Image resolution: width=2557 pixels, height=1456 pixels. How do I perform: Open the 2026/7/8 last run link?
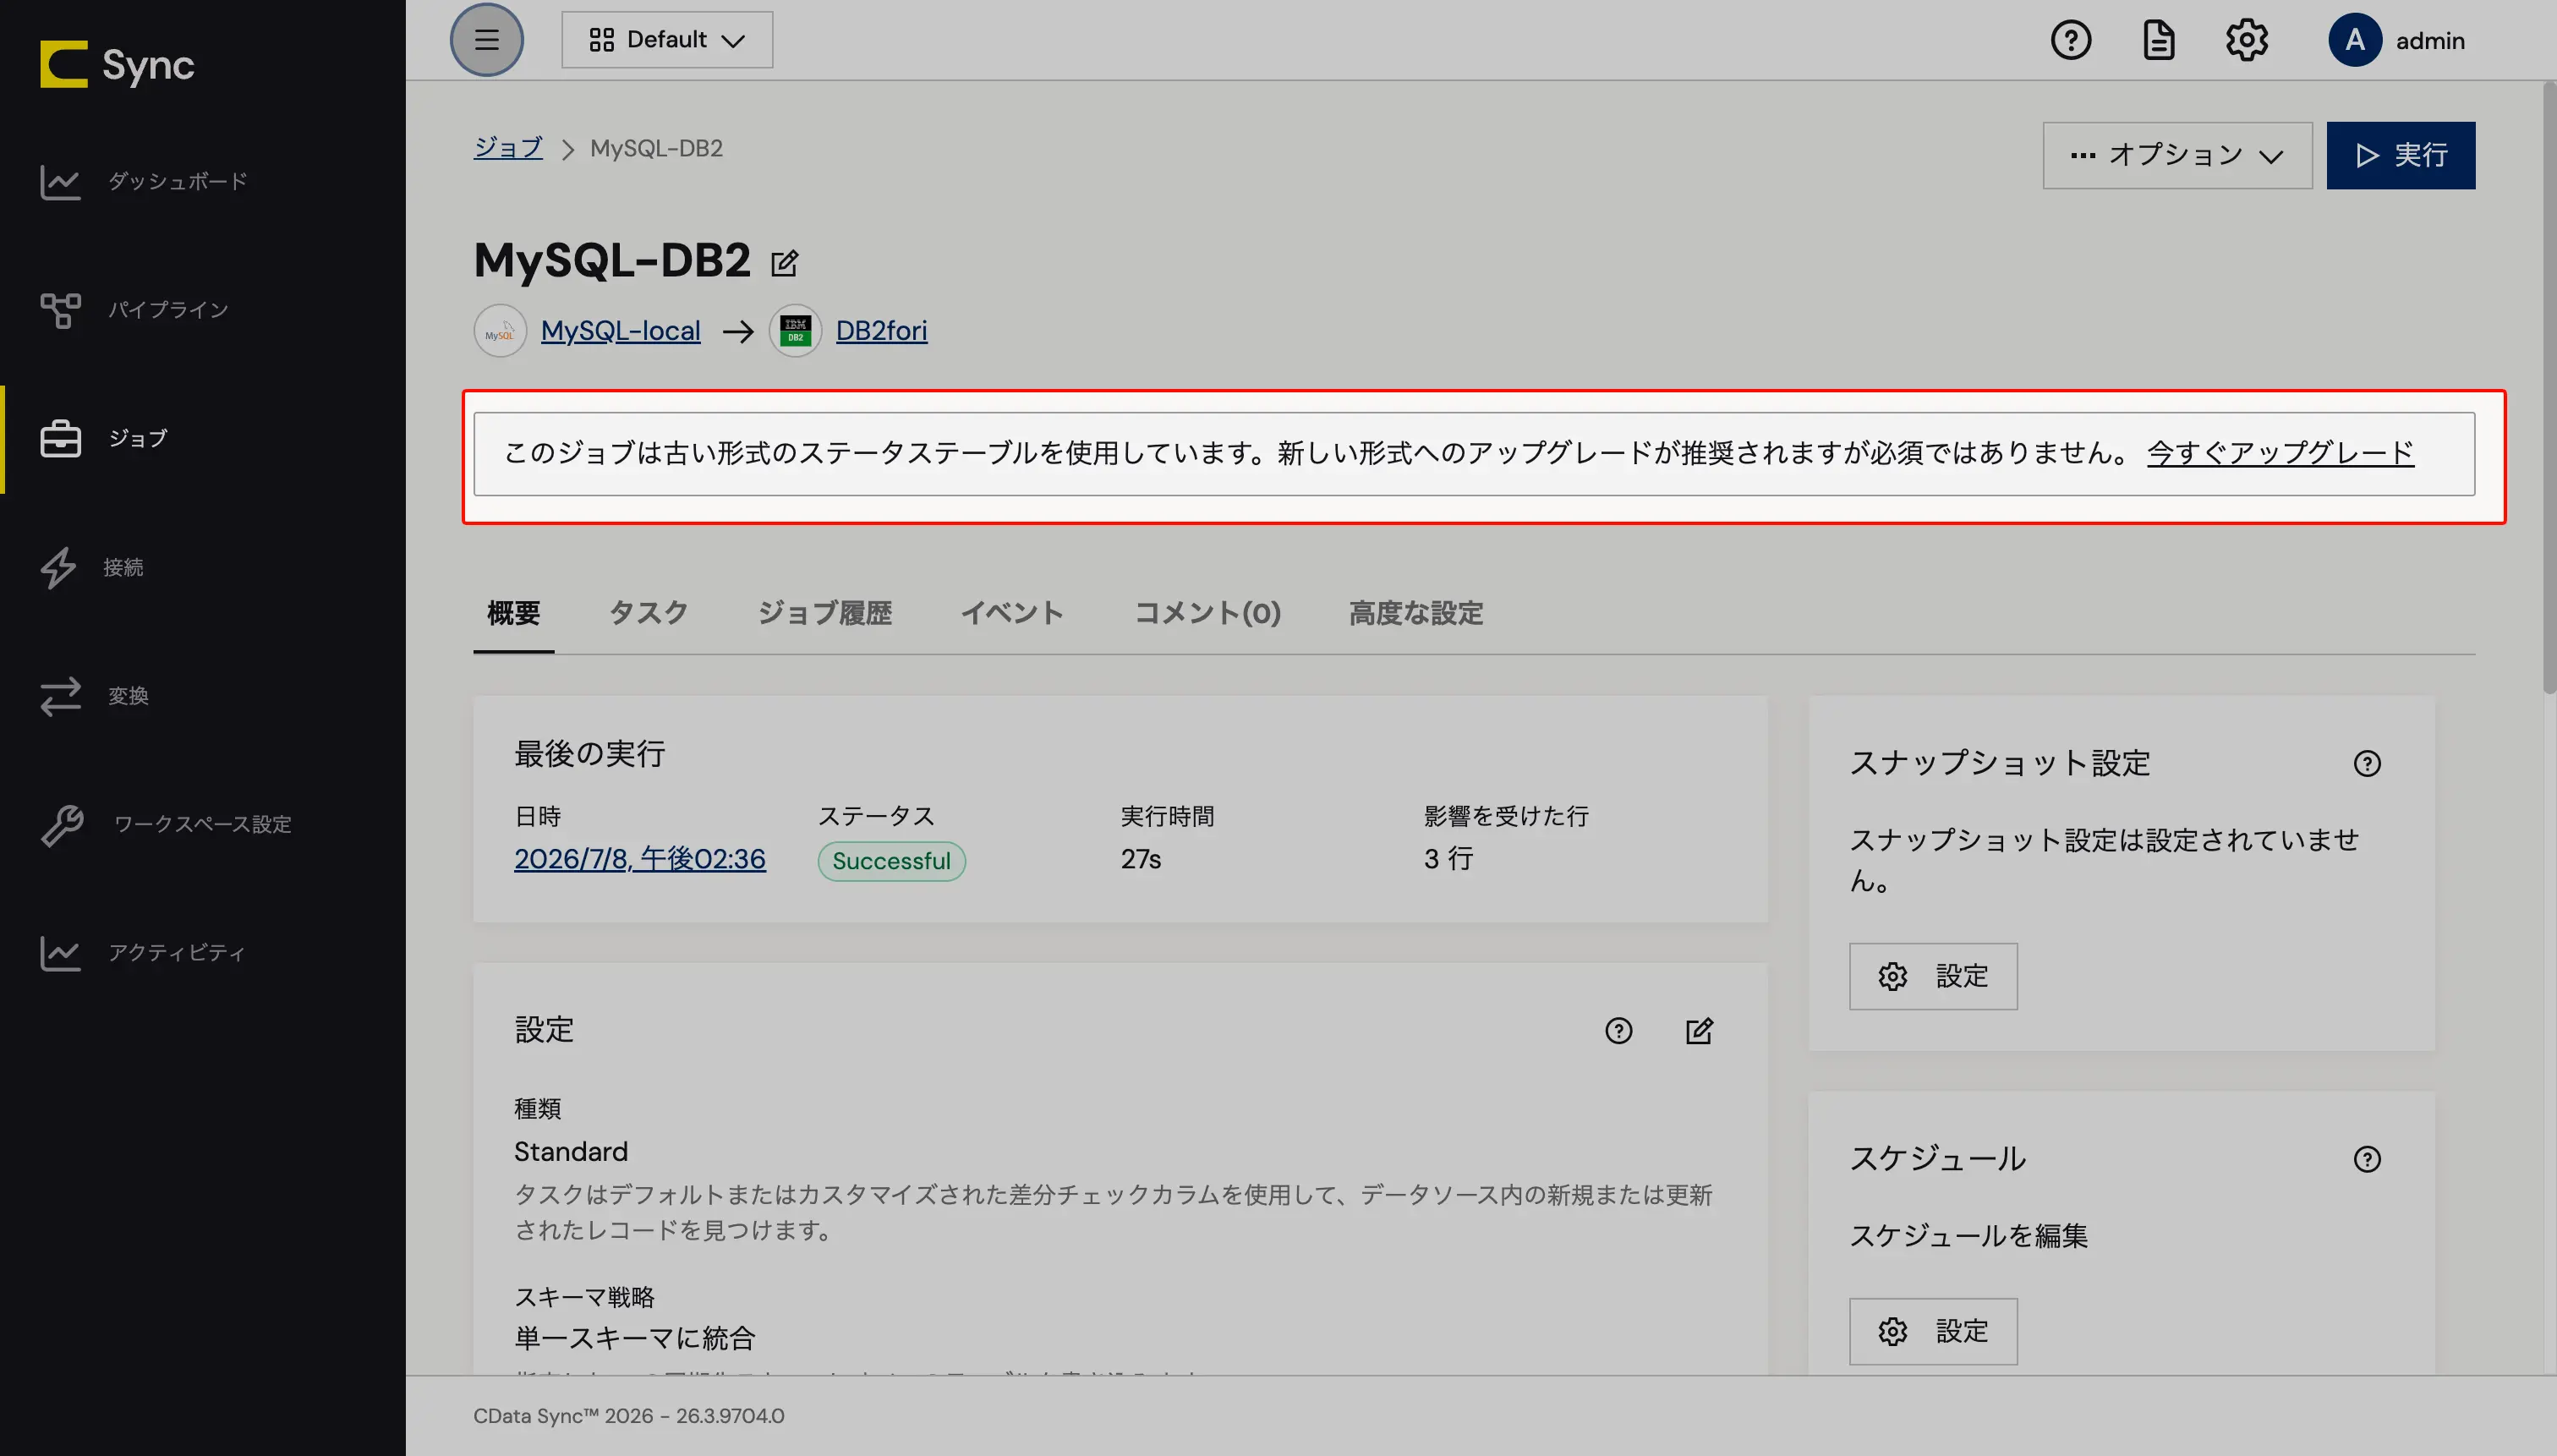(x=640, y=860)
